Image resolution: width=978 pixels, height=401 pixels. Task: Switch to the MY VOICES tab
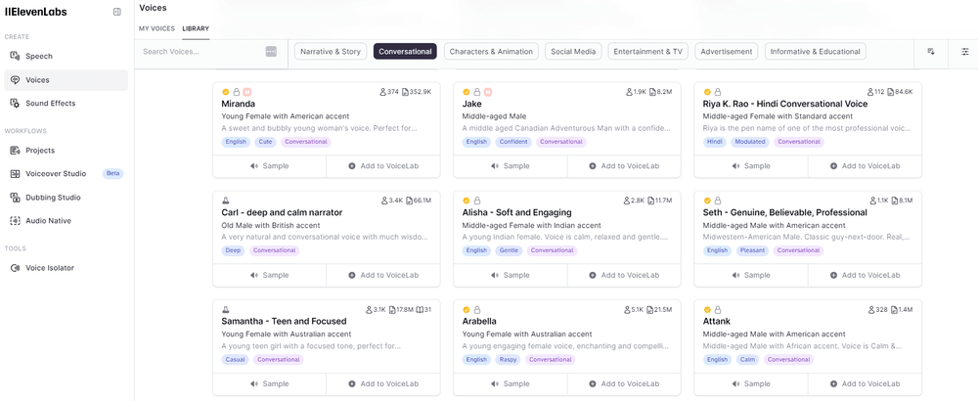[156, 28]
